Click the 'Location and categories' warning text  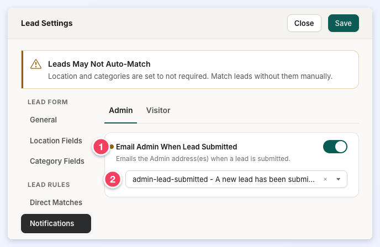coord(190,76)
